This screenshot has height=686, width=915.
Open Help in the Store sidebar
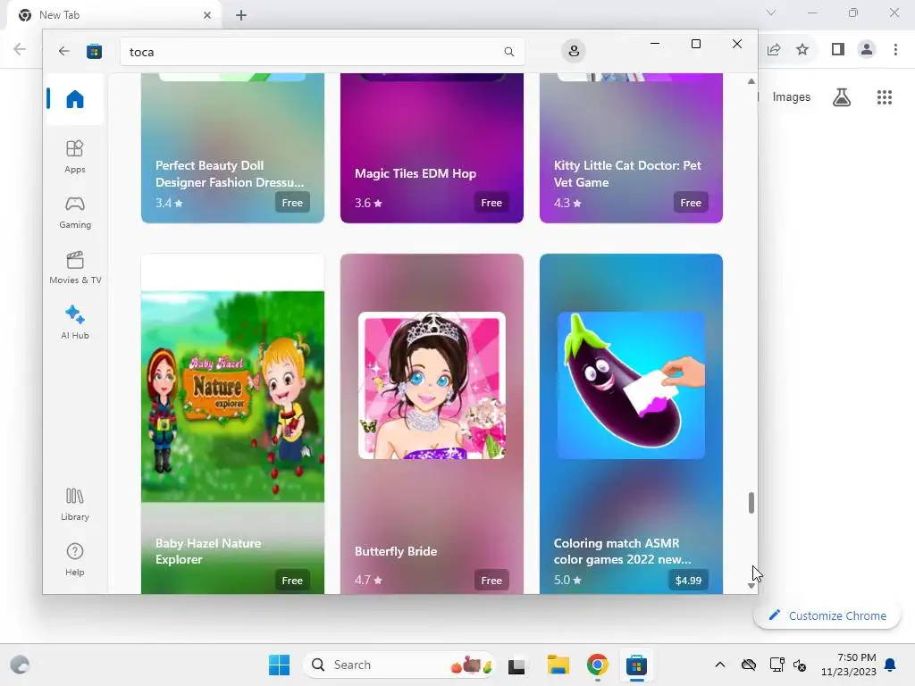point(75,559)
